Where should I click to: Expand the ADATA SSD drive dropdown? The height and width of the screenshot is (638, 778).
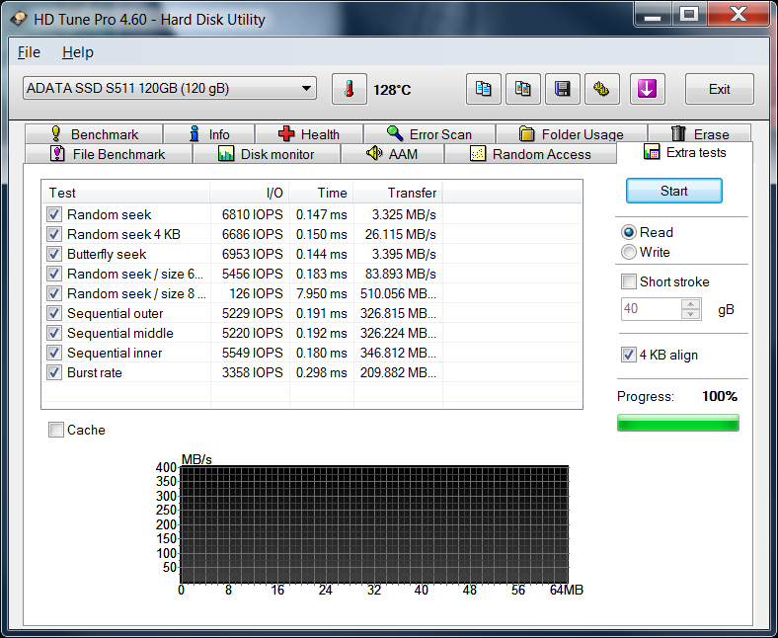point(307,89)
